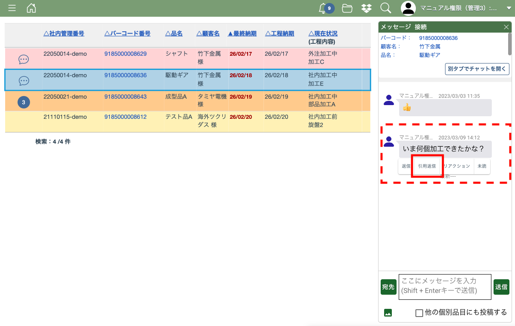Enable posting to other individual items checkbox
Image resolution: width=515 pixels, height=326 pixels.
(x=419, y=313)
